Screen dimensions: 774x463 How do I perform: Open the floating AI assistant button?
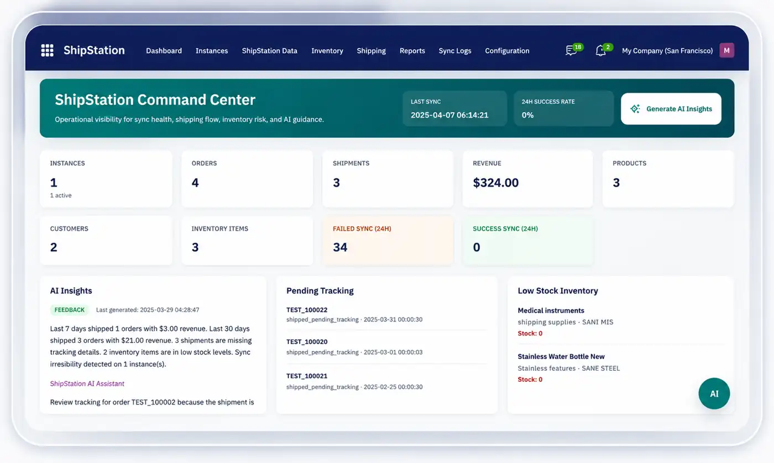click(714, 393)
